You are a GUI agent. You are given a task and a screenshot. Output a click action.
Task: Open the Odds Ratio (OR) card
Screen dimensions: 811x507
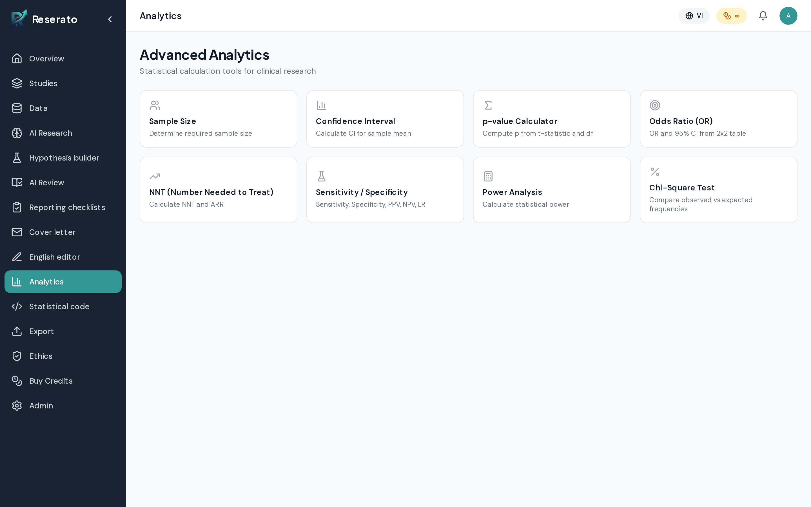click(x=718, y=119)
